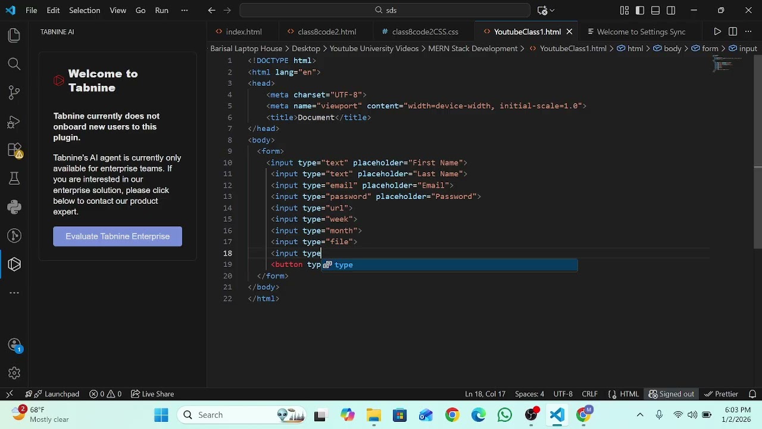
Task: Click Evaluate Tabnine Enterprise button
Action: coord(117,237)
